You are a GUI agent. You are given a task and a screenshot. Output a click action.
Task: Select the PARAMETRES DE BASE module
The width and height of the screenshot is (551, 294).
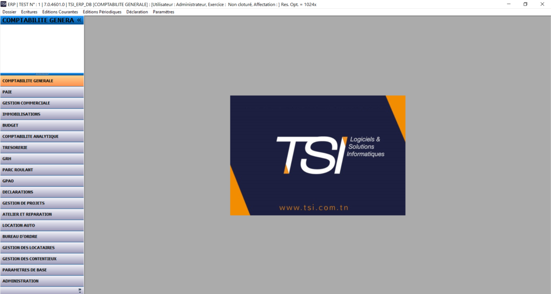point(42,270)
